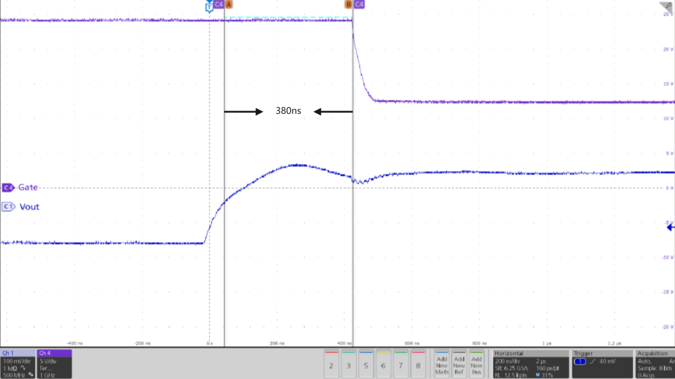Image resolution: width=675 pixels, height=379 pixels.
Task: Select cursor B handle at top
Action: pyautogui.click(x=348, y=4)
